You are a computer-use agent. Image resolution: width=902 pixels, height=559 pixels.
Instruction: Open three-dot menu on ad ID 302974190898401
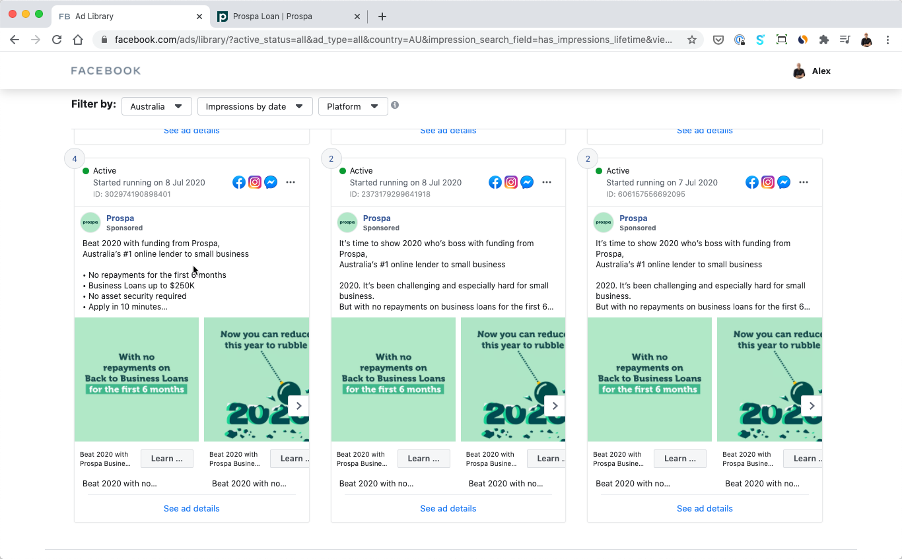tap(291, 182)
